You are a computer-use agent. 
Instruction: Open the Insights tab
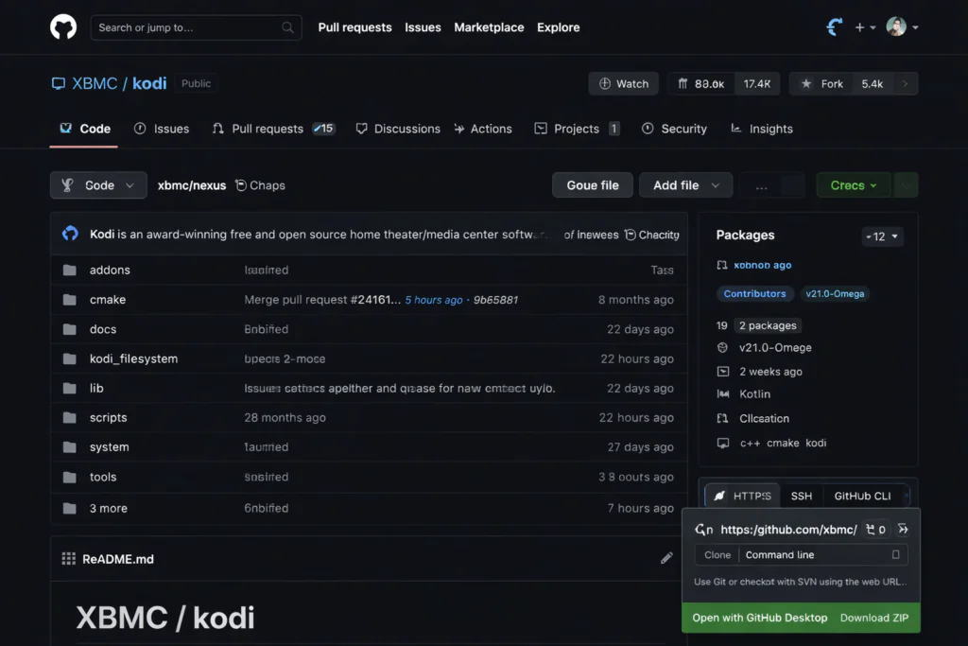pyautogui.click(x=761, y=129)
